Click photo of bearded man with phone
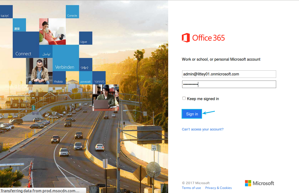Image resolution: width=299 pixels, height=193 pixels. pyautogui.click(x=39, y=71)
